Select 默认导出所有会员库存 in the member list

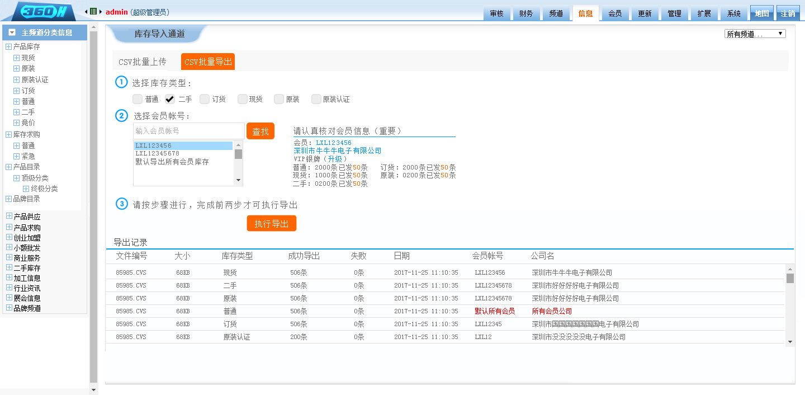pos(172,162)
